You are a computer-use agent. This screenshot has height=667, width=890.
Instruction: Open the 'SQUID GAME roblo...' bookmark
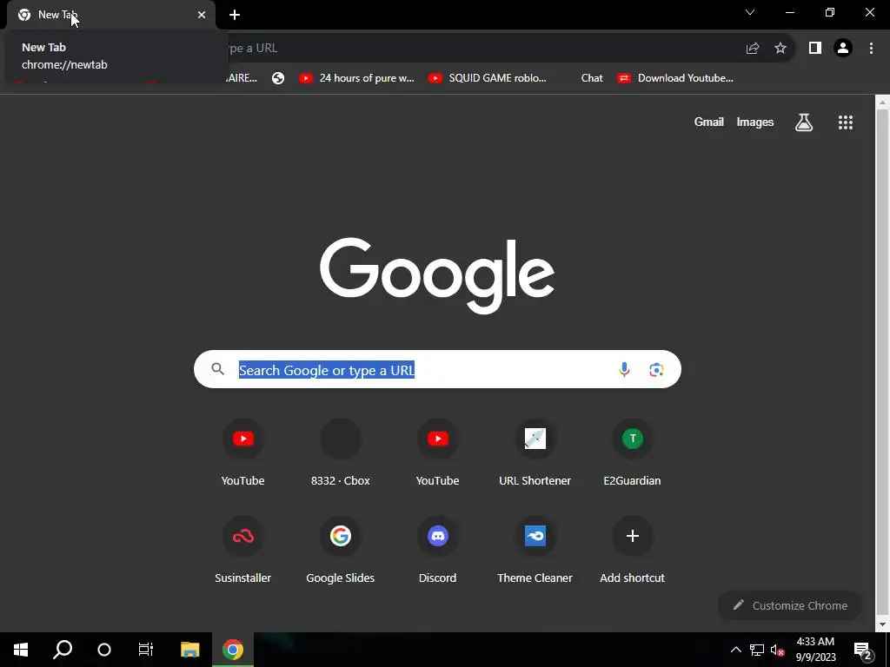488,78
